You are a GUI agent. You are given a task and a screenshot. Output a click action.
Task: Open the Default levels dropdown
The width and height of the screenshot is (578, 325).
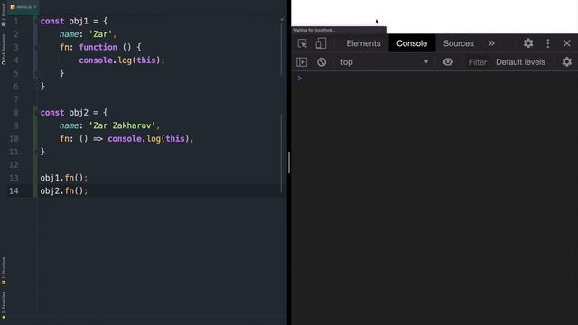[520, 62]
